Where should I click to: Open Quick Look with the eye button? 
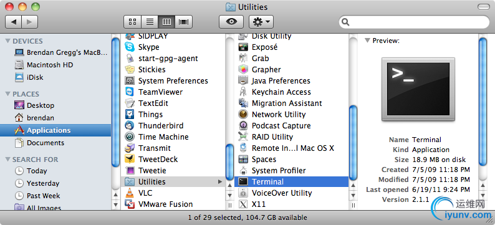231,22
